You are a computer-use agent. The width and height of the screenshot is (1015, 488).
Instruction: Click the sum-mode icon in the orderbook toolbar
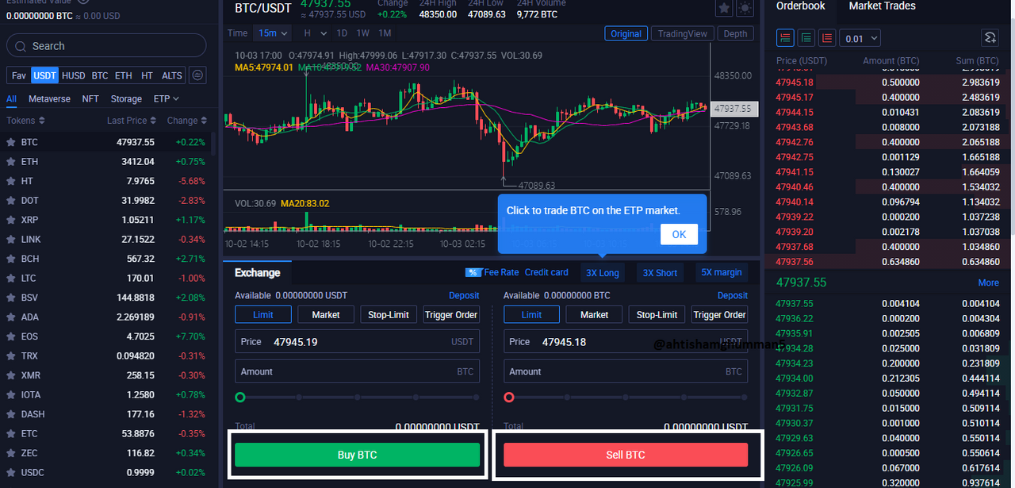click(989, 37)
